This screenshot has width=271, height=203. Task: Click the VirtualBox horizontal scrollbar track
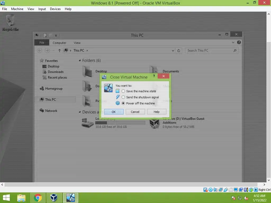tap(131, 184)
